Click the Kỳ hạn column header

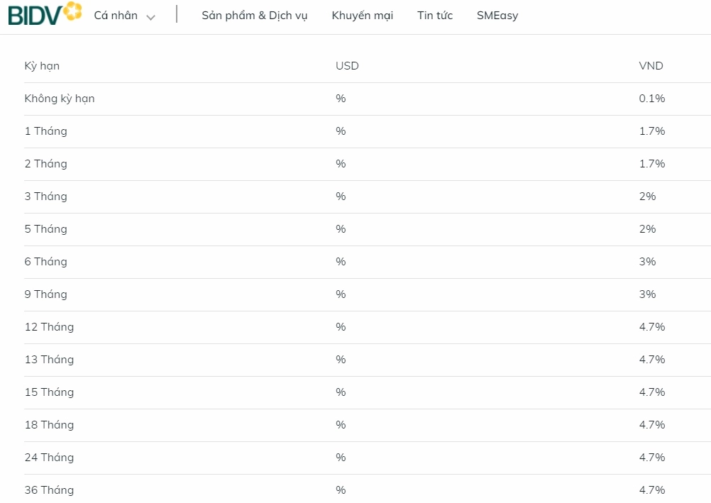[42, 66]
